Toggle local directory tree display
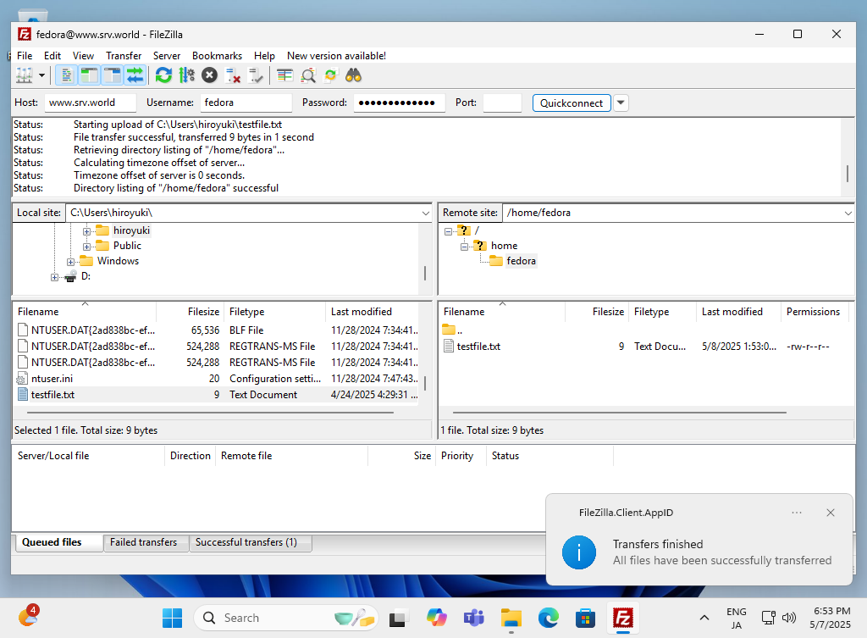The image size is (867, 638). point(89,75)
